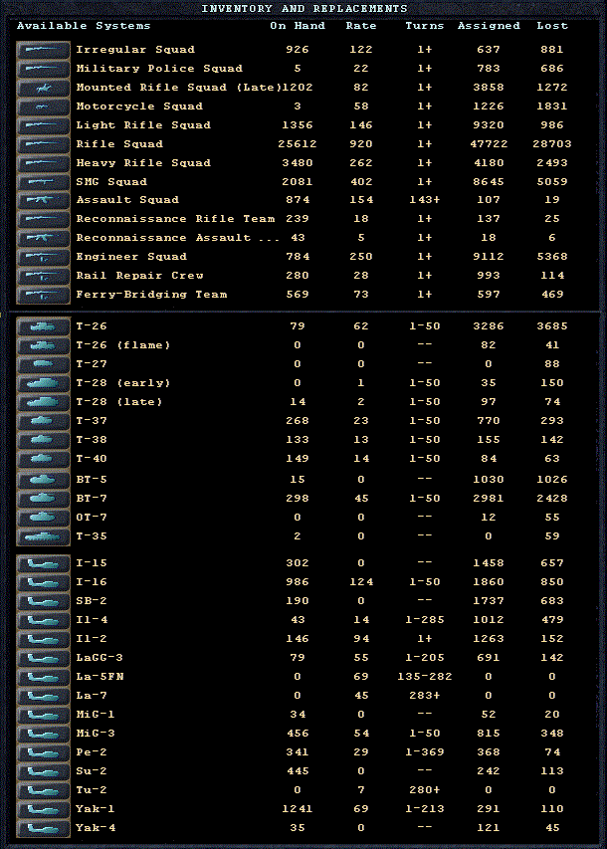Image resolution: width=607 pixels, height=849 pixels.
Task: Click the BT-7 tank icon
Action: (x=44, y=499)
